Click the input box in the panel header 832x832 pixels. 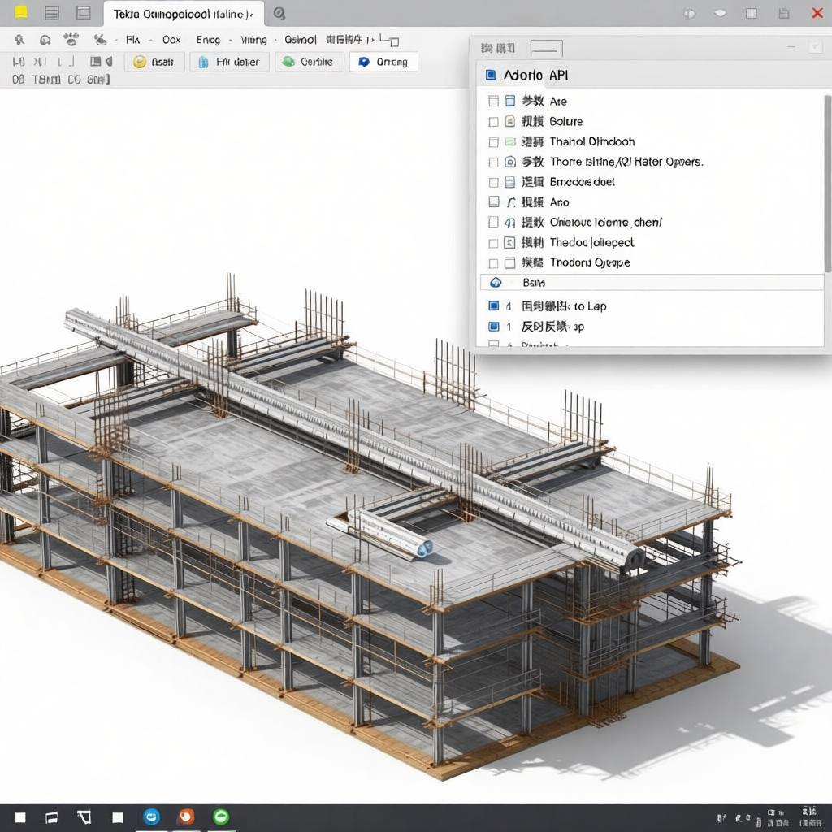click(x=547, y=48)
